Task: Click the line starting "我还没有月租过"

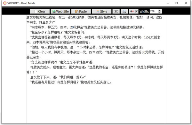Action: tap(71, 82)
